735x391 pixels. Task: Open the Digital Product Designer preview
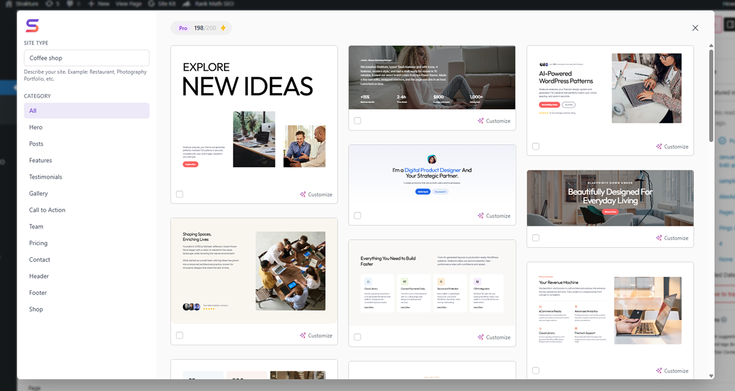[432, 175]
